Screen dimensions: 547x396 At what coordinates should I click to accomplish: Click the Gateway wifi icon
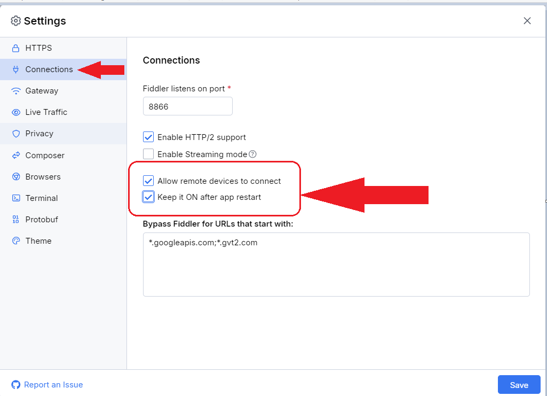coord(15,91)
